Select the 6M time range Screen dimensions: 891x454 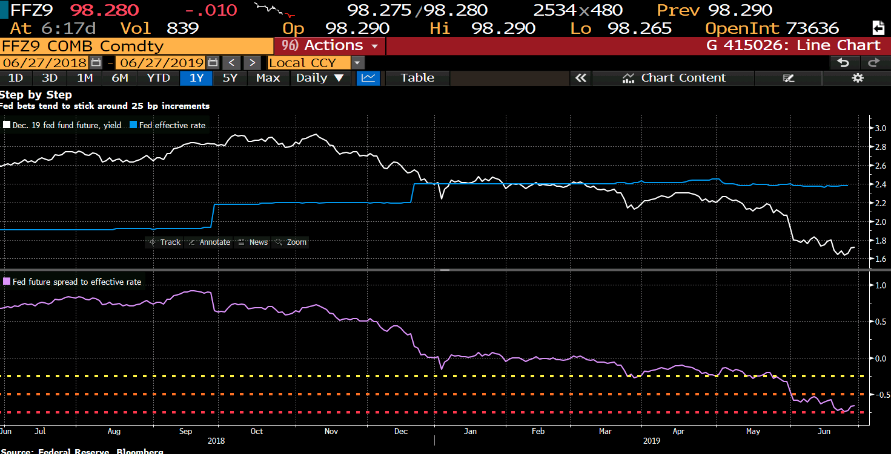pos(120,78)
